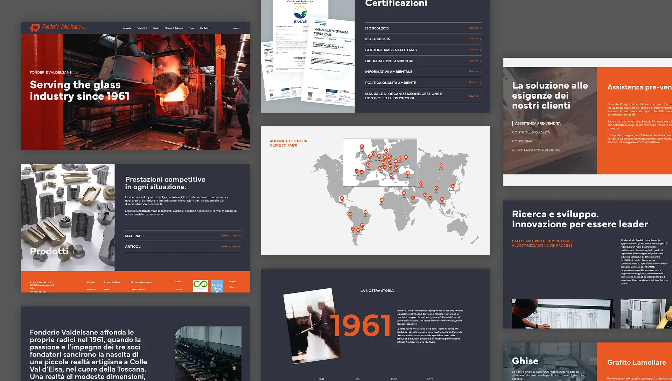The image size is (672, 381).
Task: Select the Greece map pin
Action: (391, 175)
